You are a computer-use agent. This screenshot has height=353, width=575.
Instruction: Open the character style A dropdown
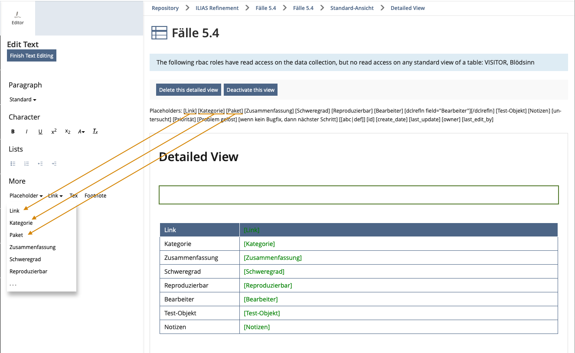(82, 132)
